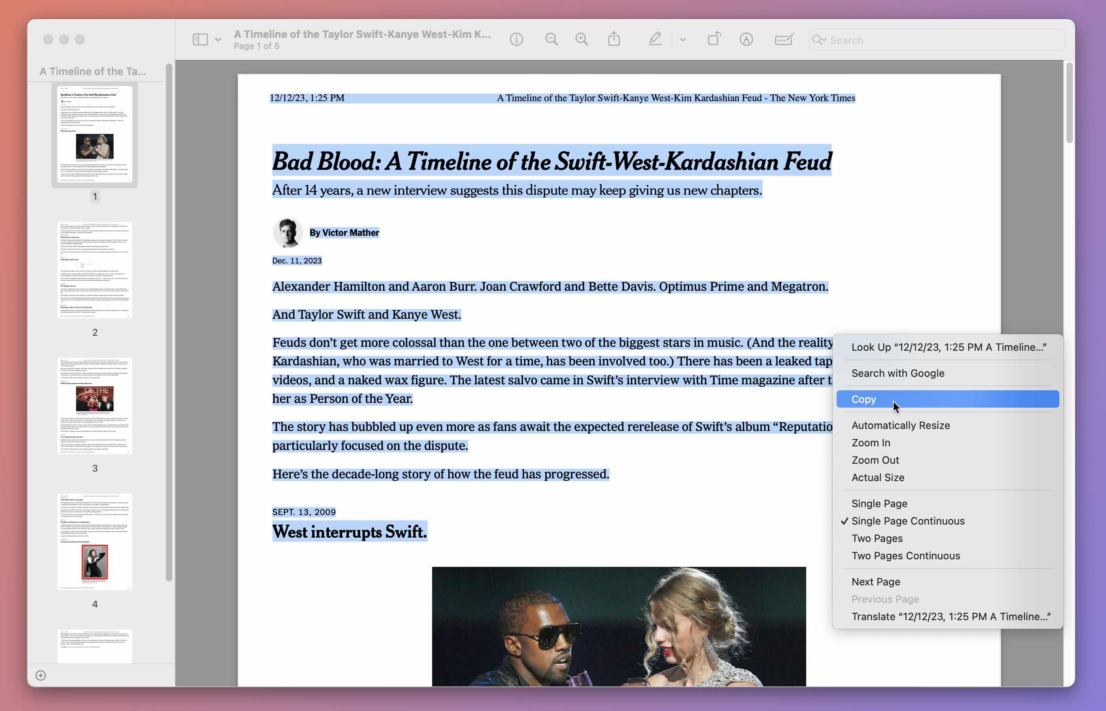The height and width of the screenshot is (711, 1106).
Task: Click Next Page in context menu
Action: [875, 582]
